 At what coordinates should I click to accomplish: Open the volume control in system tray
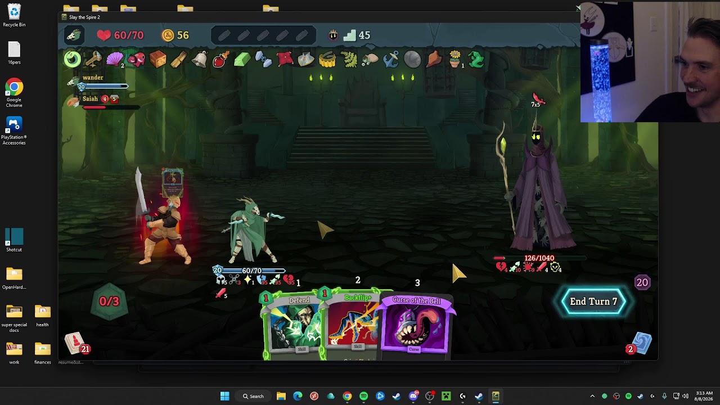(x=685, y=396)
